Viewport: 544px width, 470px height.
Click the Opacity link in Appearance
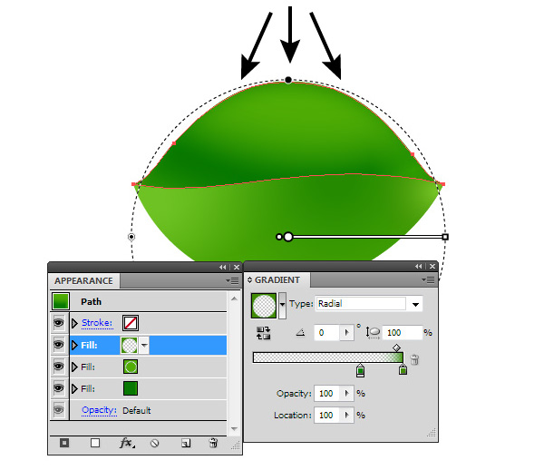coord(97,410)
